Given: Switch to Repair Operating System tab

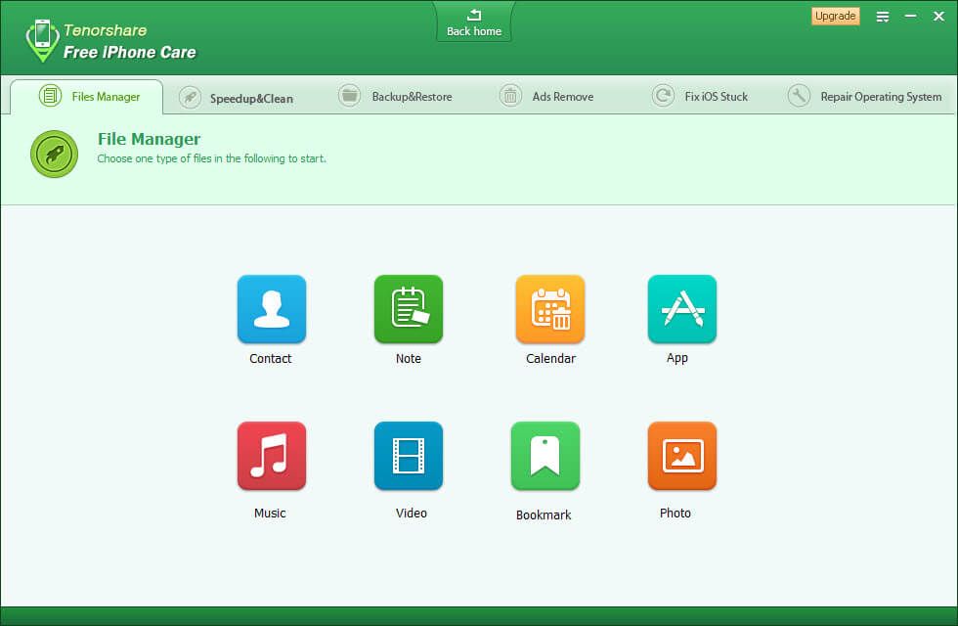Looking at the screenshot, I should (865, 97).
